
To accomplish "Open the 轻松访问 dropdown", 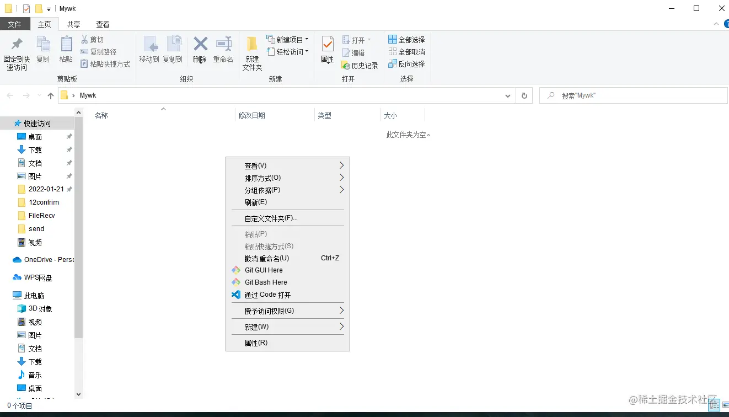I will tap(288, 52).
